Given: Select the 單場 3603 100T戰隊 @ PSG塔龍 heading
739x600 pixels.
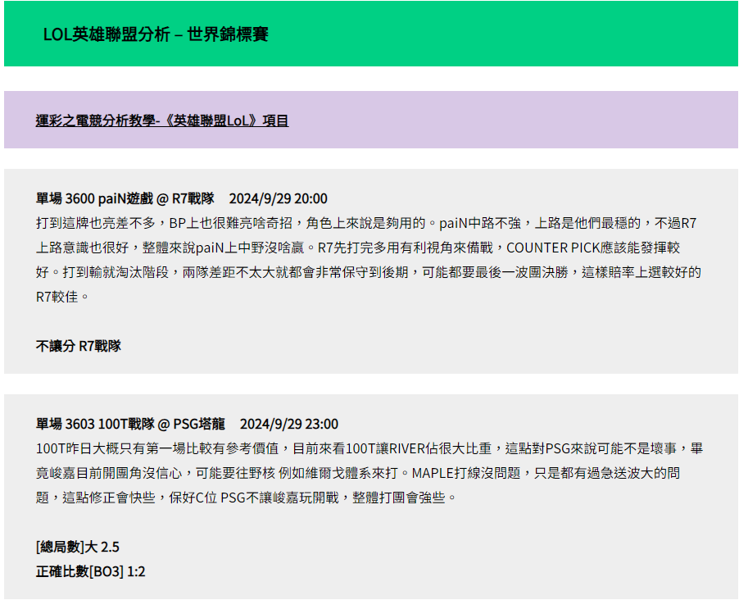Looking at the screenshot, I should click(x=130, y=424).
